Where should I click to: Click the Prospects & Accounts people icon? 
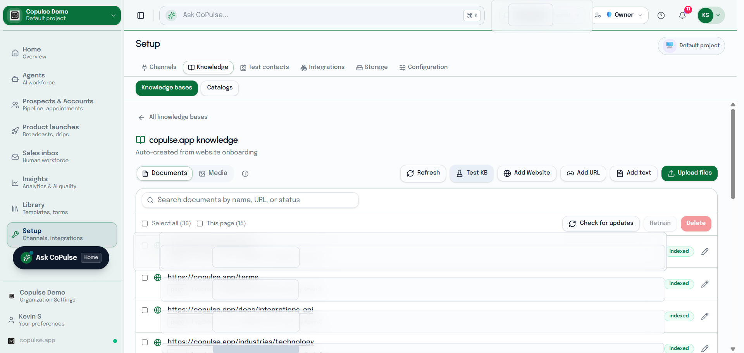pyautogui.click(x=15, y=105)
